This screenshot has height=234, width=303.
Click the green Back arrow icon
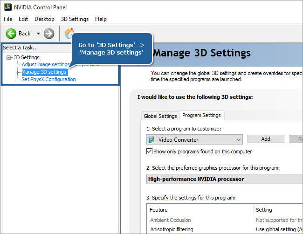[x=11, y=34]
